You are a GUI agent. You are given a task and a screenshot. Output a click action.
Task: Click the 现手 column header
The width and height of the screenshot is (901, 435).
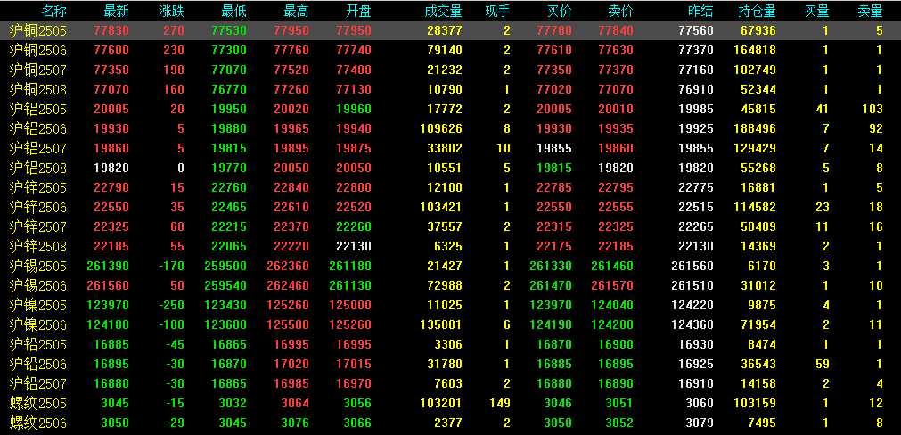click(x=497, y=11)
